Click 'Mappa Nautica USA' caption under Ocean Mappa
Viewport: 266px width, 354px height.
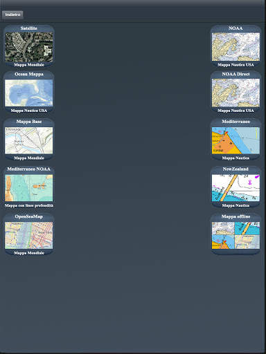pos(29,111)
